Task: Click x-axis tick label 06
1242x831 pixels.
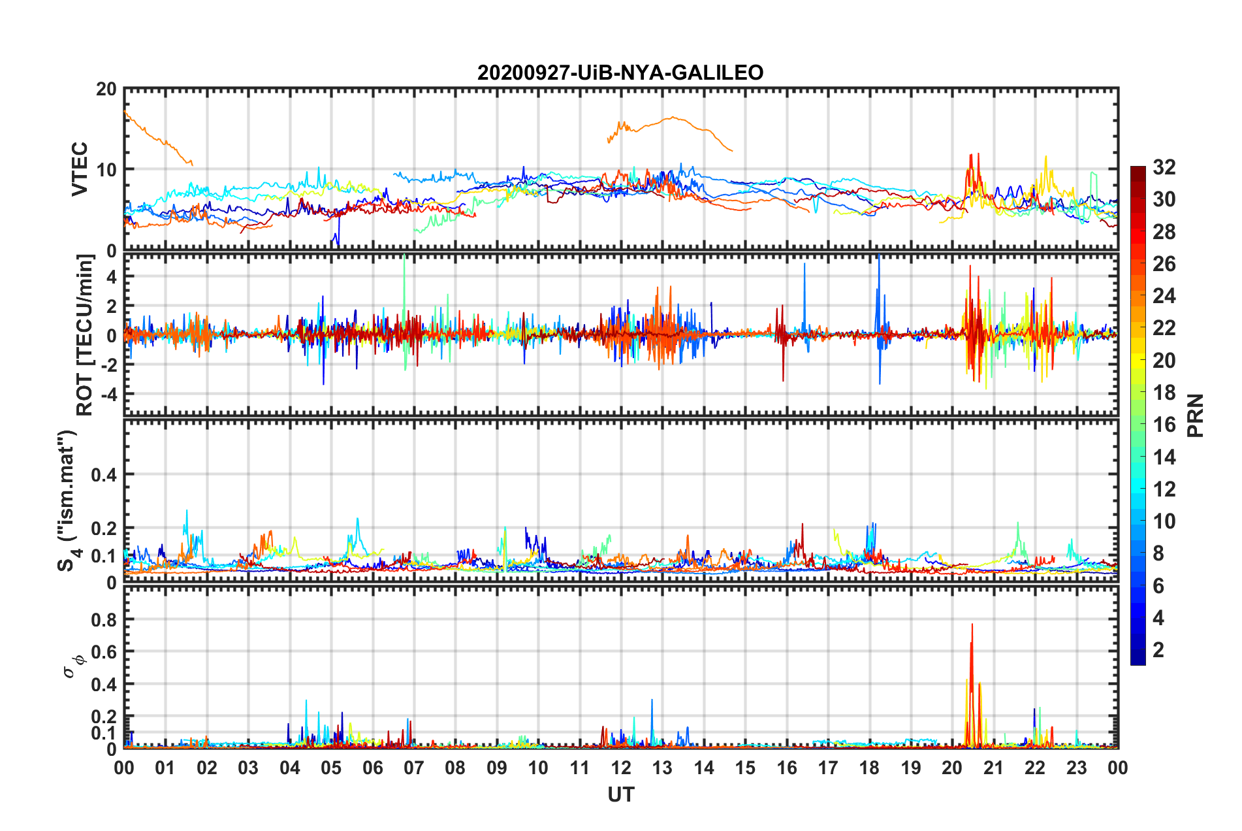Action: coord(373,768)
